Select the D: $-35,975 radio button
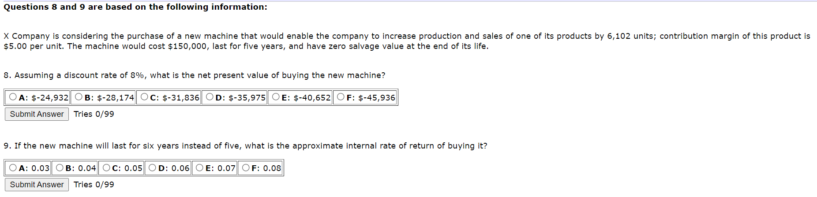Viewport: 817px width, 197px height. click(210, 97)
